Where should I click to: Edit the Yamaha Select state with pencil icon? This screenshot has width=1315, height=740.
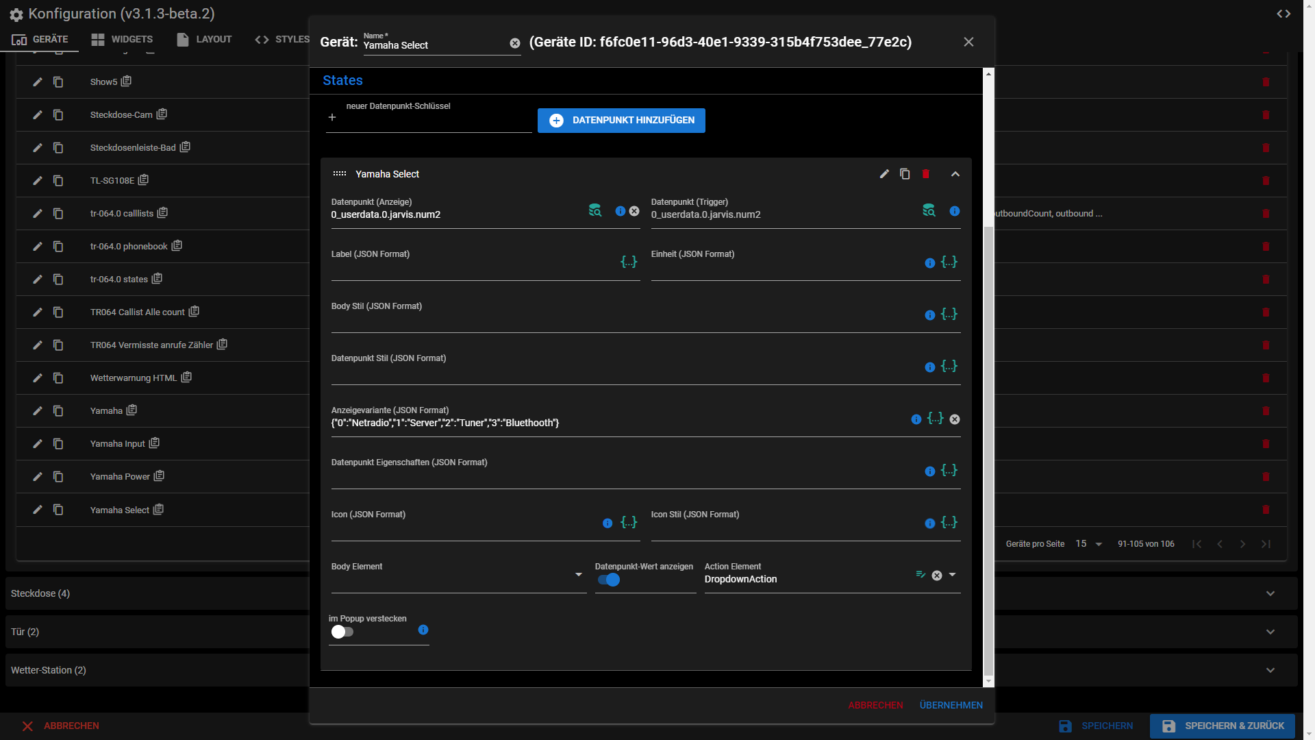click(884, 174)
